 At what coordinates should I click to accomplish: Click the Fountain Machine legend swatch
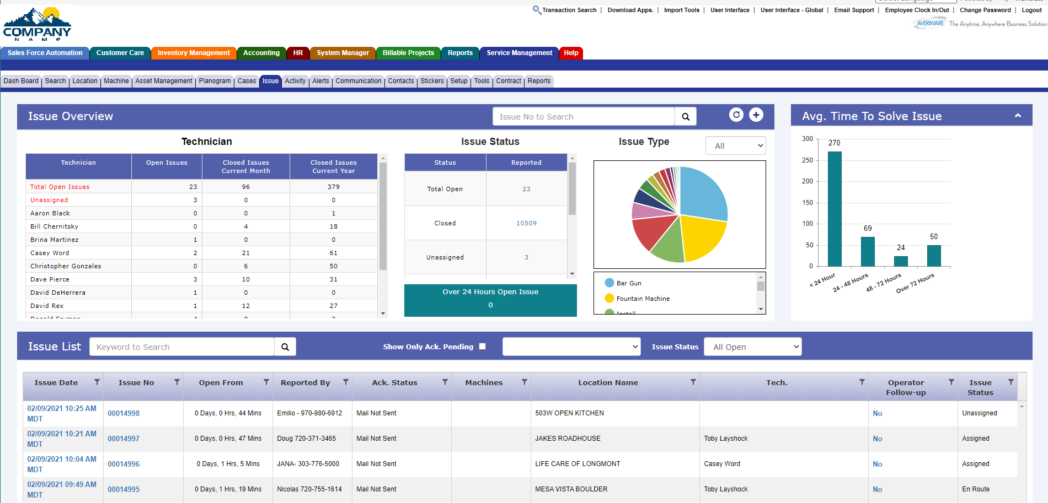pyautogui.click(x=609, y=298)
